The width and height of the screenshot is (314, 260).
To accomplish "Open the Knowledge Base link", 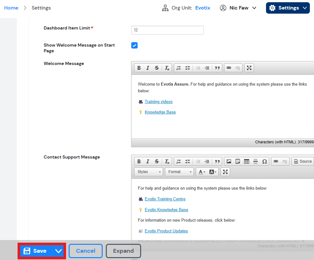I will tap(160, 112).
